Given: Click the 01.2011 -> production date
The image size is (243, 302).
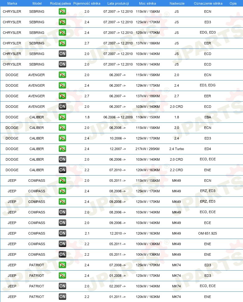Looking at the screenshot, I should [117, 297].
